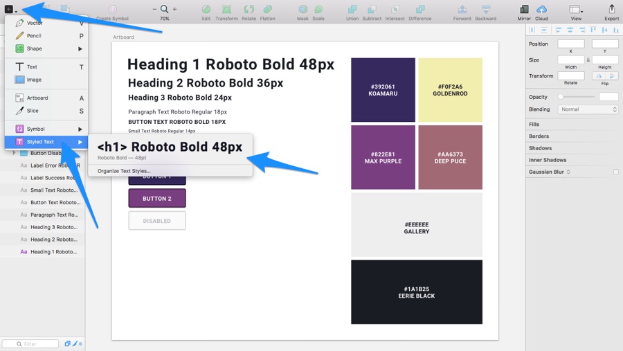The image size is (623, 351).
Task: Click the Create Symbol toolbar icon
Action: point(112,9)
